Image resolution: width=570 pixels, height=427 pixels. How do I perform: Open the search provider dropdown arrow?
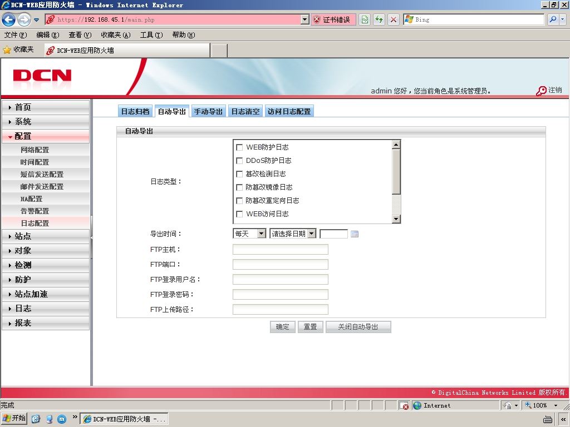coord(563,19)
